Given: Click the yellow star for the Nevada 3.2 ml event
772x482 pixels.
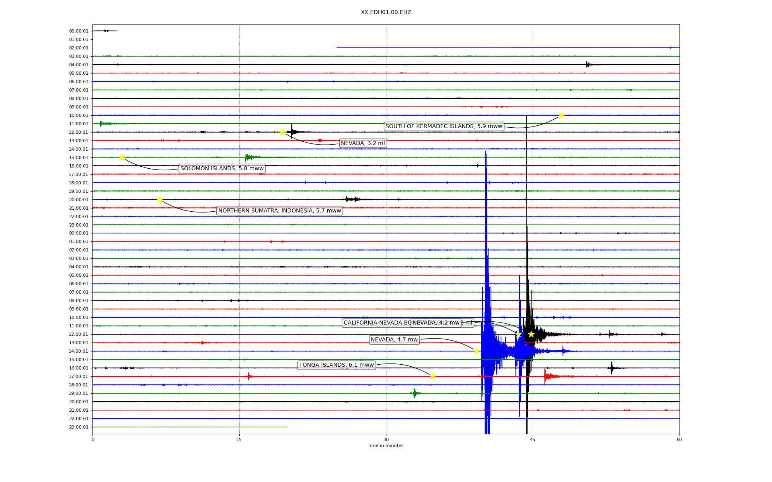Looking at the screenshot, I should click(282, 132).
